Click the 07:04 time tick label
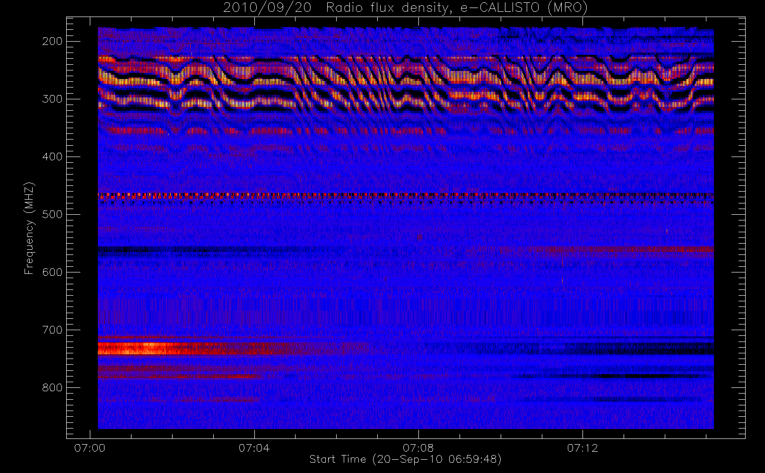 [254, 448]
